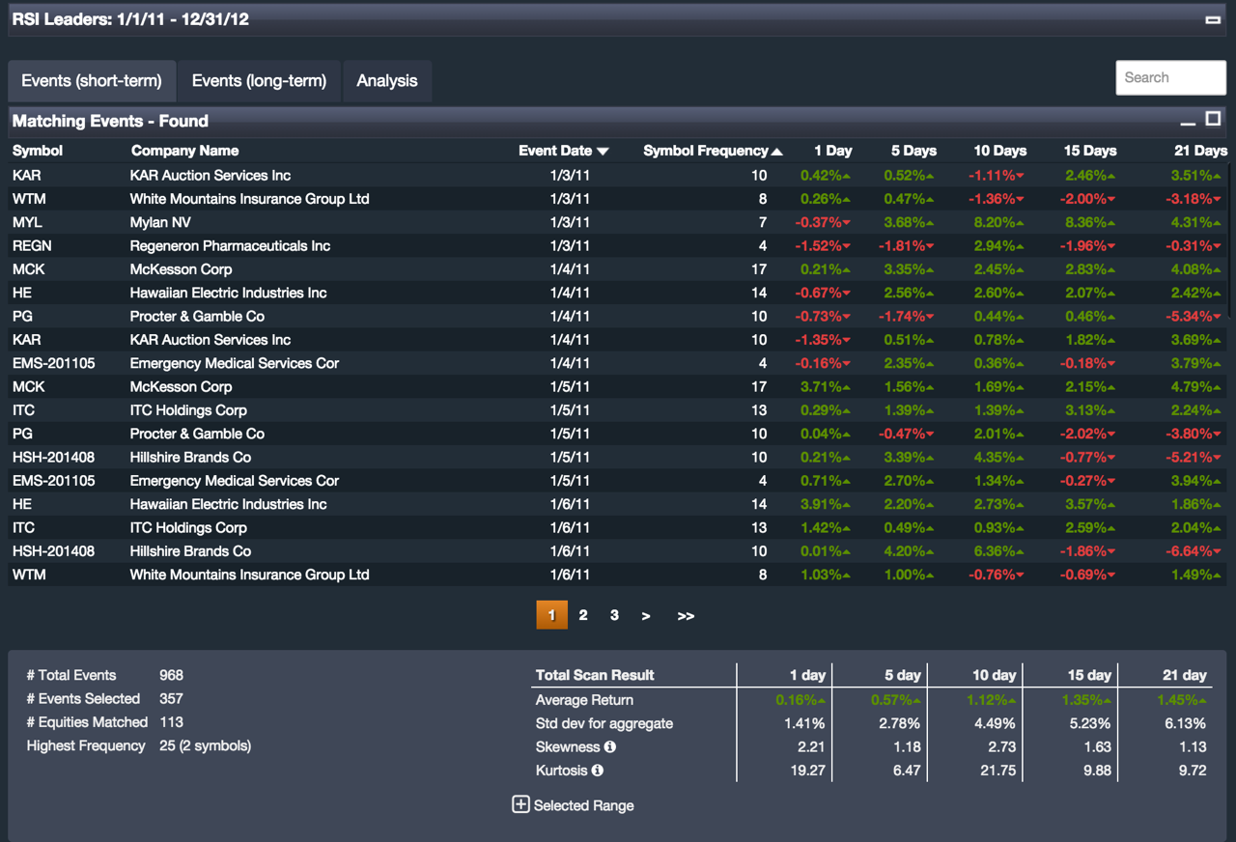Advance to the next page with the arrow
This screenshot has height=842, width=1236.
pyautogui.click(x=646, y=615)
